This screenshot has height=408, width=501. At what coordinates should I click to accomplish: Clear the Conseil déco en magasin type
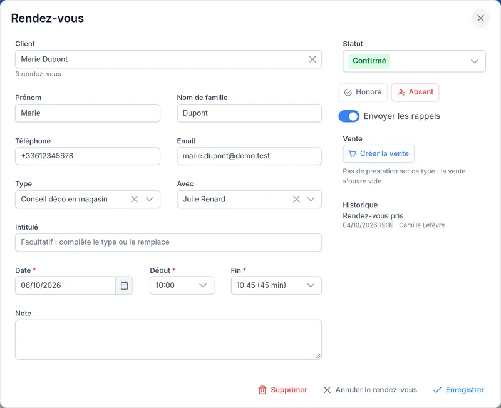click(134, 199)
